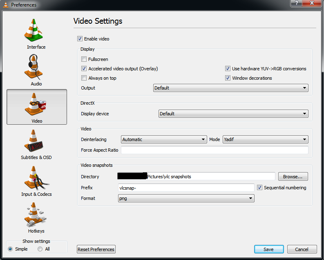Open Input & Codecs cone icon

coord(36,178)
